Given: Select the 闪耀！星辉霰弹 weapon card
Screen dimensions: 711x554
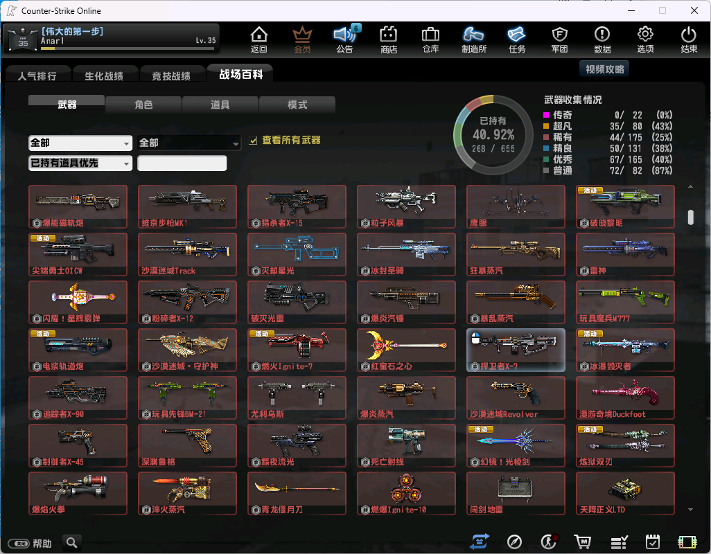Looking at the screenshot, I should pos(78,302).
